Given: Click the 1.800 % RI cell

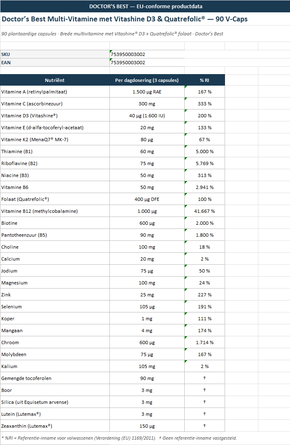Looking at the screenshot, I should tap(205, 235).
